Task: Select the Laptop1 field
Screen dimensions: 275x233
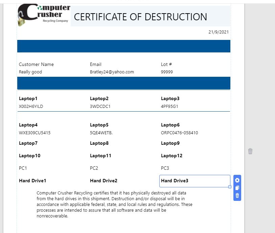Action: click(x=28, y=99)
